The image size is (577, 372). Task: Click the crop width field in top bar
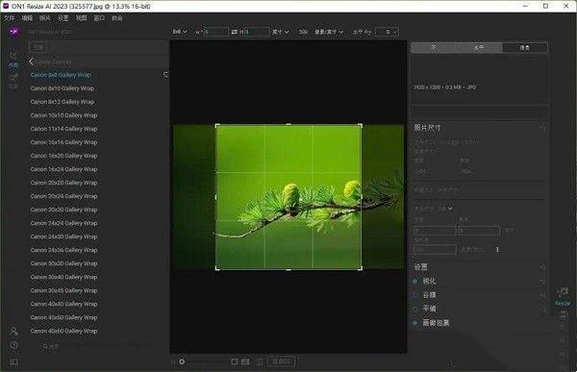tap(216, 32)
